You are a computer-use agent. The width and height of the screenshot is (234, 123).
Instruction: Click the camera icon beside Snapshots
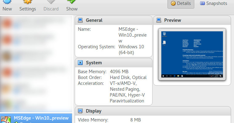[202, 4]
